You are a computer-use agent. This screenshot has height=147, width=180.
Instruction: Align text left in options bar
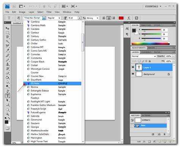tap(104, 18)
